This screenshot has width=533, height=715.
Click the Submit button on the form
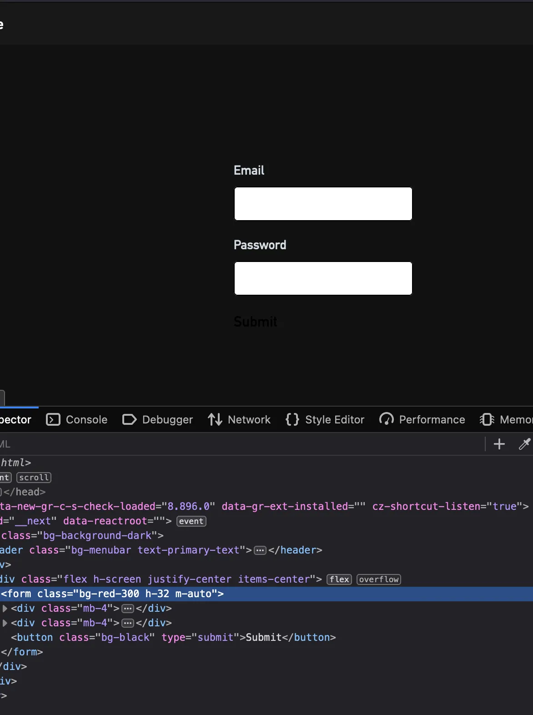tap(256, 322)
